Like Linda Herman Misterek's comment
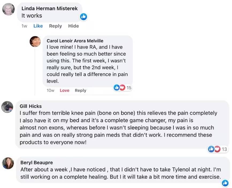This screenshot has width=232, height=188. pos(38,26)
